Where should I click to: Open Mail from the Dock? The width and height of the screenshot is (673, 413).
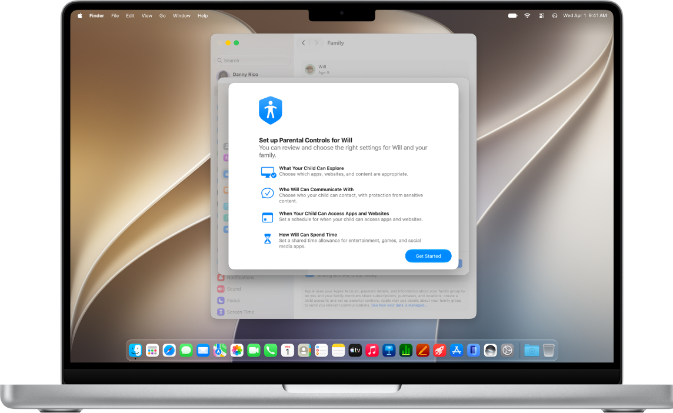(x=203, y=350)
